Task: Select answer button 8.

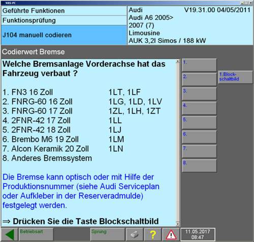Action: [x=199, y=166]
